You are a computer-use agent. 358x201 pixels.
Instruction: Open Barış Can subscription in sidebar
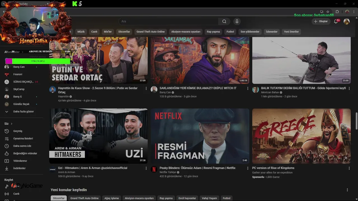pyautogui.click(x=22, y=67)
